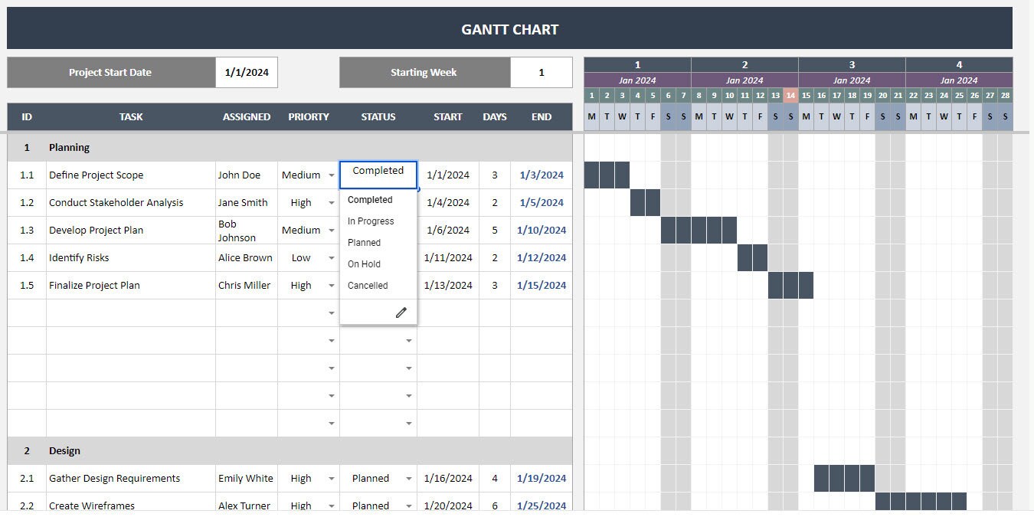Viewport: 1034px width, 517px height.
Task: Click the Project Start Date value 1/1/2024
Action: (x=247, y=73)
